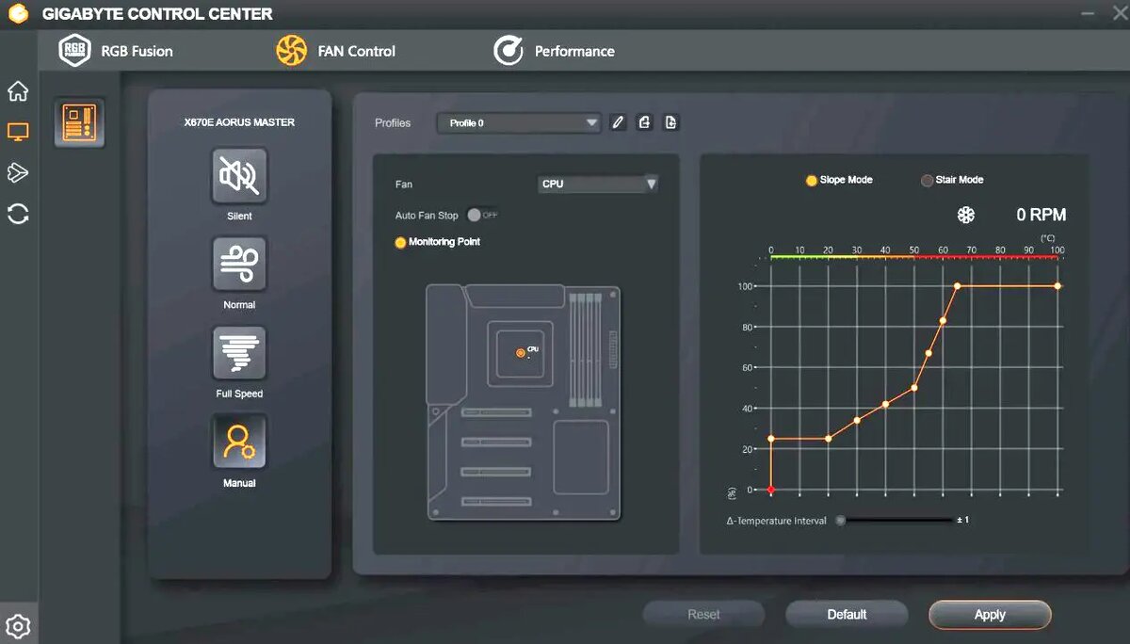
Task: Toggle the Auto Fan Stop switch
Action: coord(483,216)
